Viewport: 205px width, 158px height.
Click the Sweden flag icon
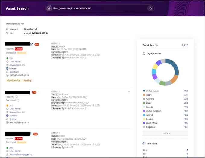pos(7,68)
